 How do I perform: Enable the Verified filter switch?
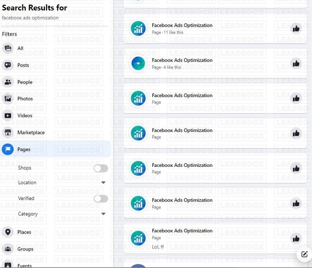coord(101,199)
